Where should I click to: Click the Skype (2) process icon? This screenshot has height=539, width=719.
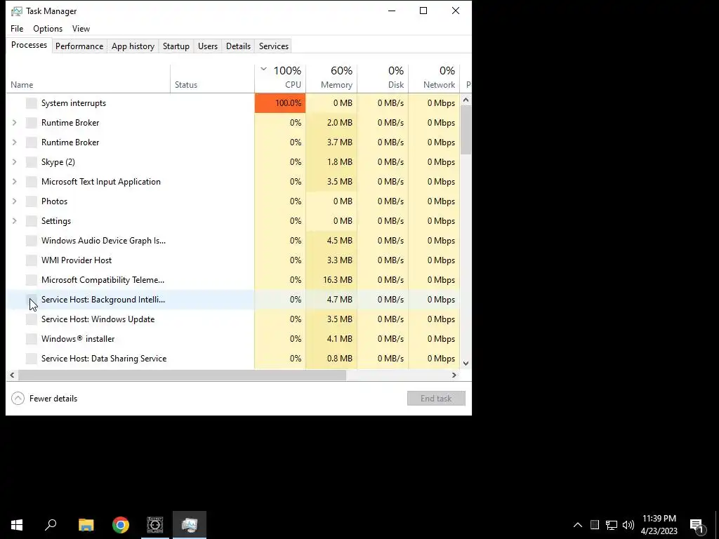[31, 162]
